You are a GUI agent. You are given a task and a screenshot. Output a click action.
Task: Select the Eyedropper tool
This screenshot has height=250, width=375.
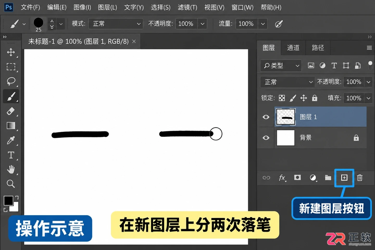(x=11, y=140)
